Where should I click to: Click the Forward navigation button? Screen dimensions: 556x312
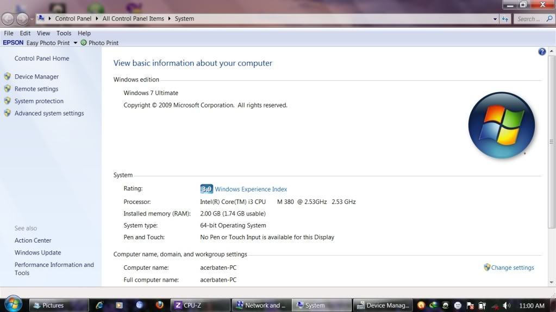[22, 19]
